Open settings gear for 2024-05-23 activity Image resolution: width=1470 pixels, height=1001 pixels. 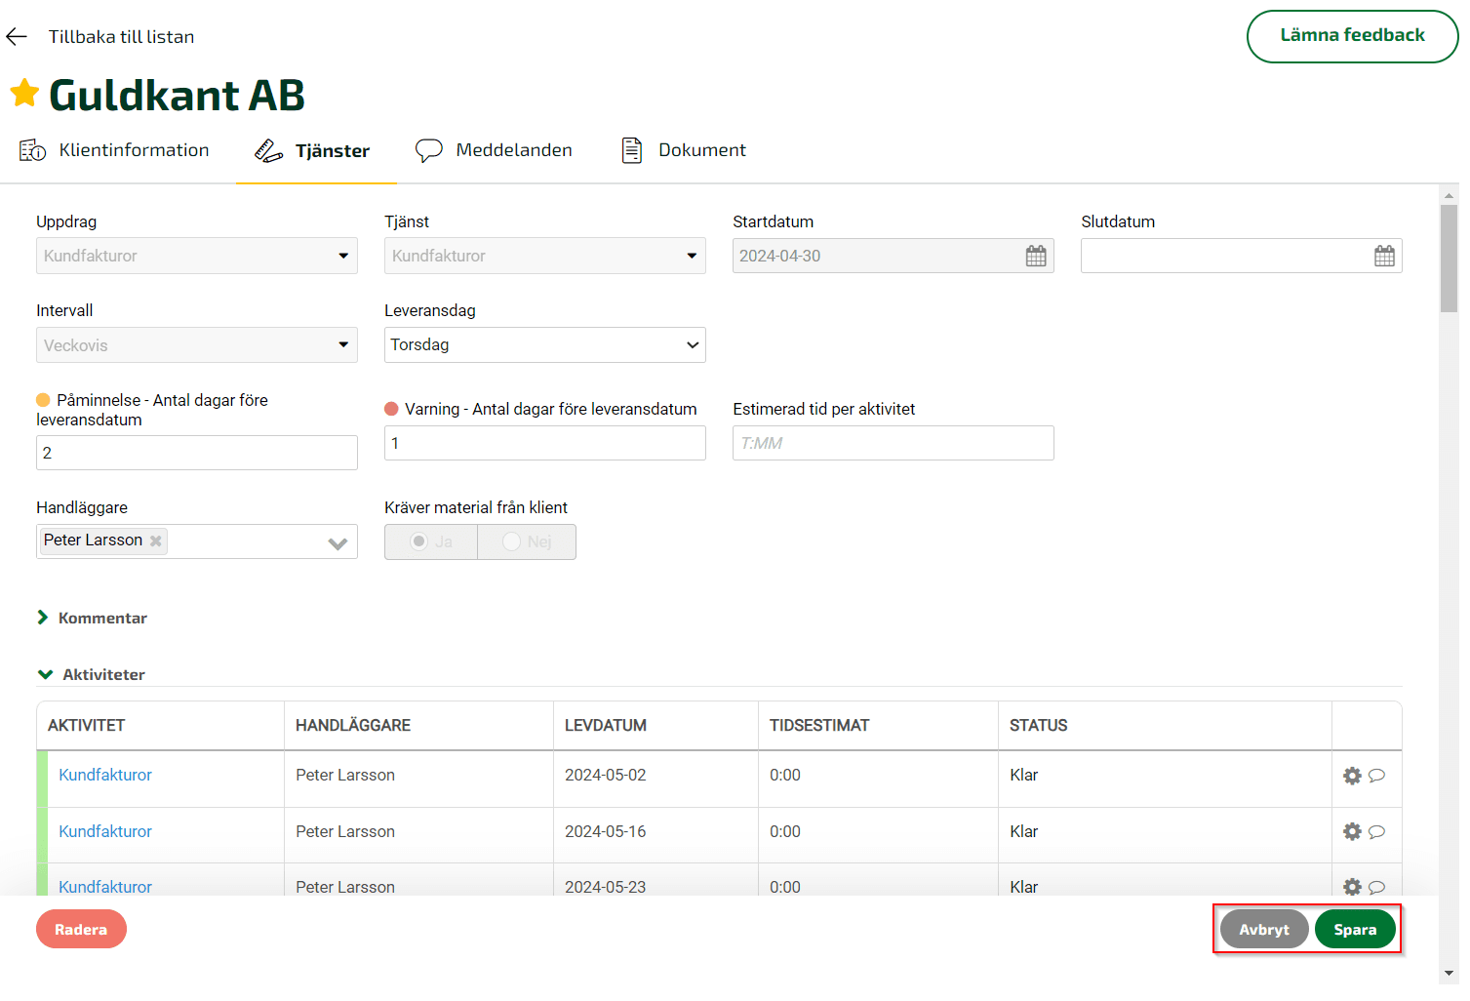1352,887
